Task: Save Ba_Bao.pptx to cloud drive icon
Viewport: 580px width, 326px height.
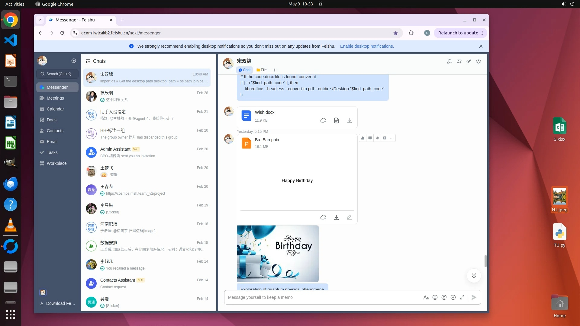Action: tap(323, 217)
